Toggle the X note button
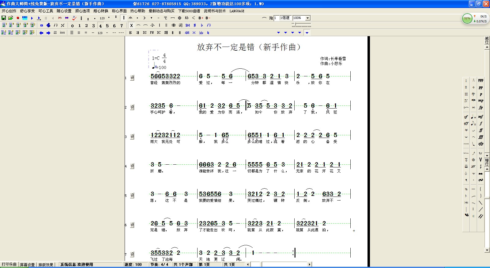The width and height of the screenshot is (490, 268). pyautogui.click(x=131, y=25)
